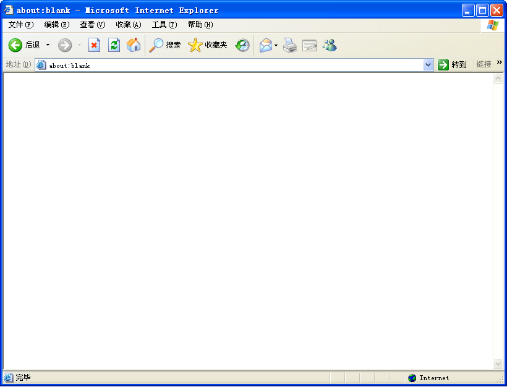
Task: Click the 转到 Go button
Action: [x=453, y=65]
